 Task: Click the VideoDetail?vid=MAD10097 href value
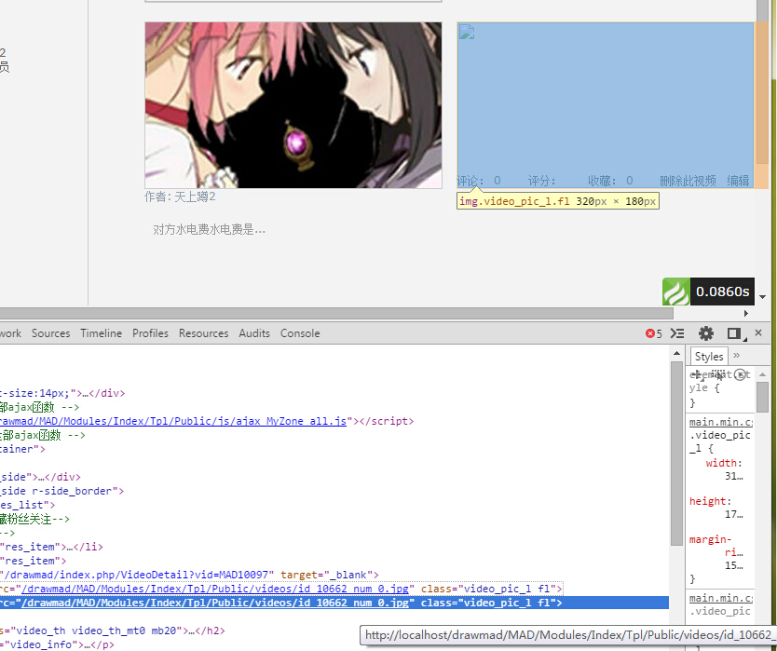pos(138,575)
